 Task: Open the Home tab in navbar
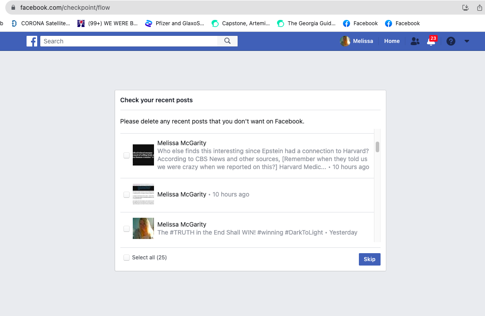pos(392,41)
